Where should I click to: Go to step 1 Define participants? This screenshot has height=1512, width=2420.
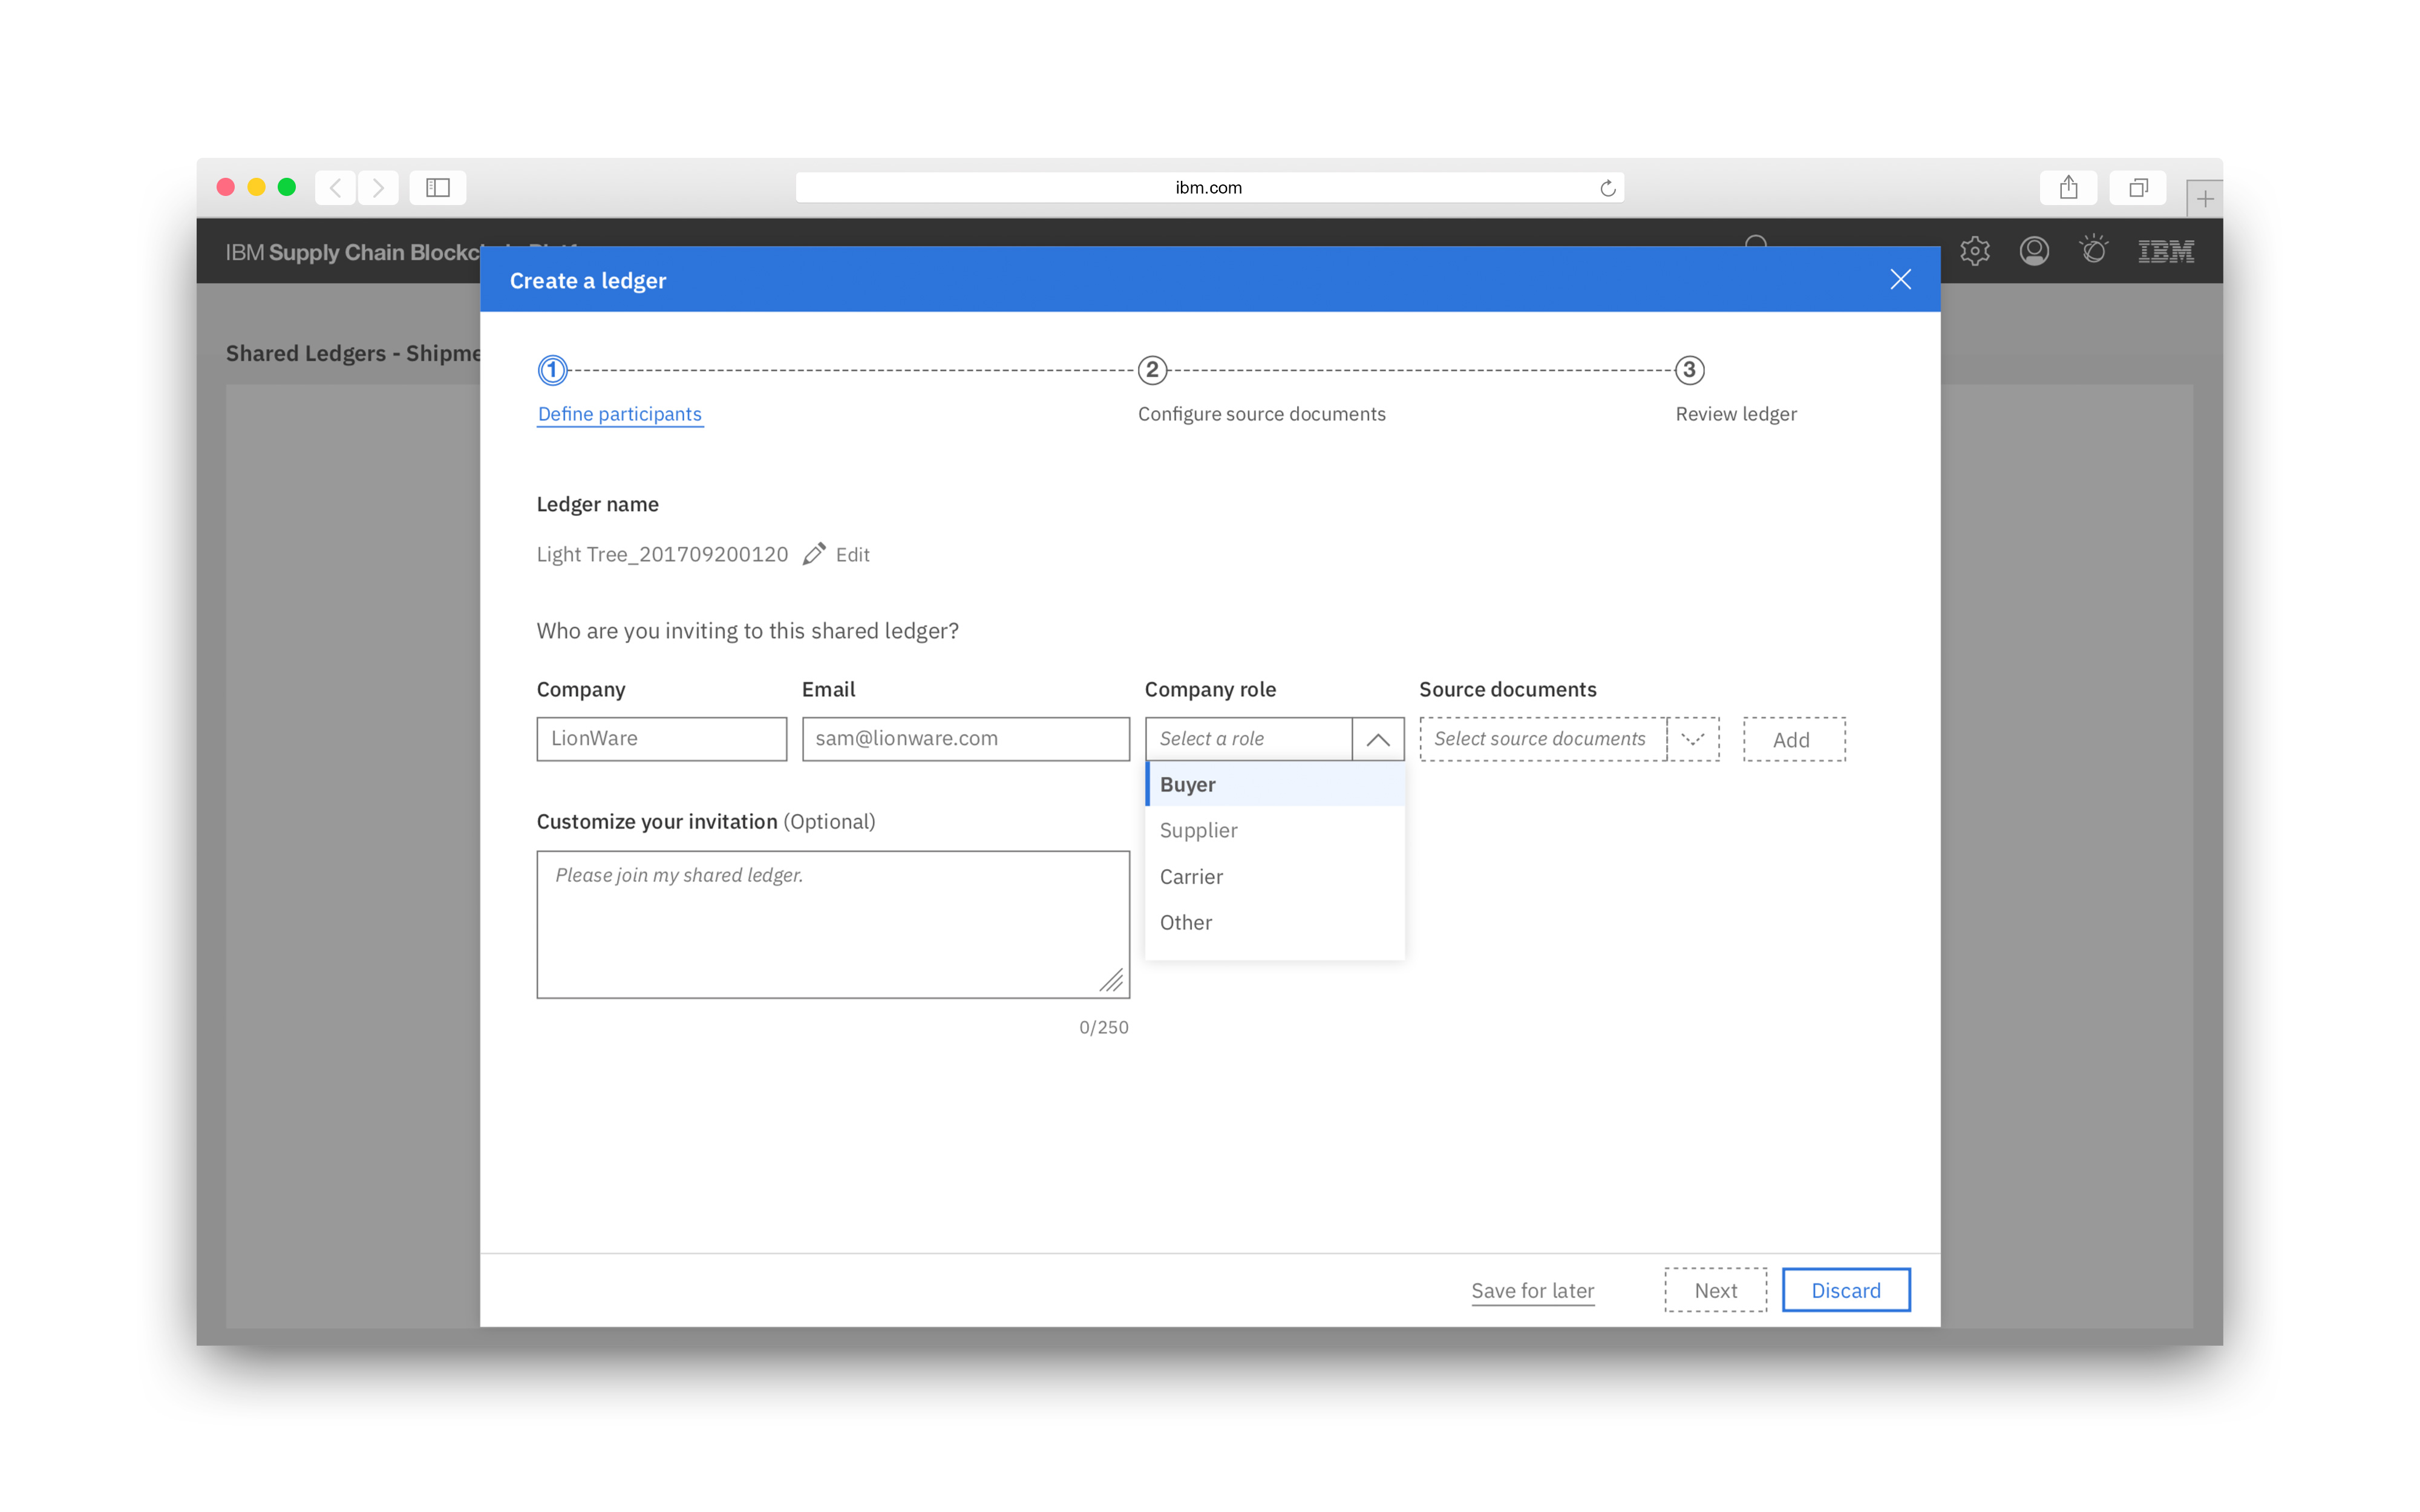553,370
